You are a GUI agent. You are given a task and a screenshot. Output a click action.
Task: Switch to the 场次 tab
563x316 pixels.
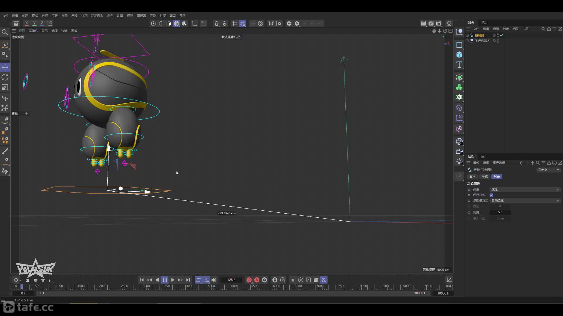click(x=484, y=23)
